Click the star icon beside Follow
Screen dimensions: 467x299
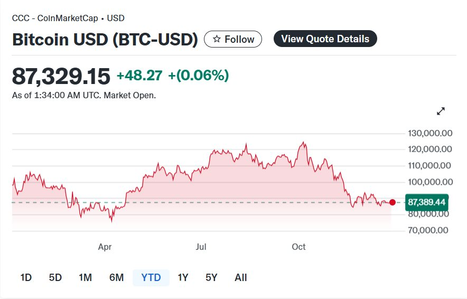(217, 39)
